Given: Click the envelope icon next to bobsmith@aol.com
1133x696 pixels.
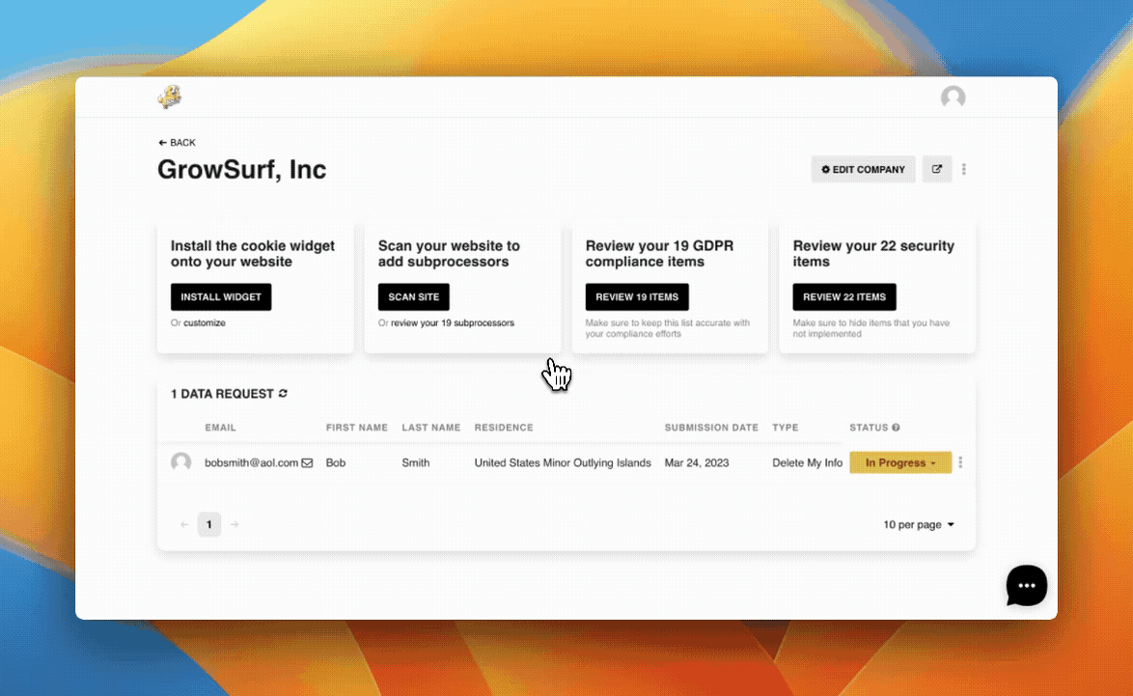Looking at the screenshot, I should [307, 463].
